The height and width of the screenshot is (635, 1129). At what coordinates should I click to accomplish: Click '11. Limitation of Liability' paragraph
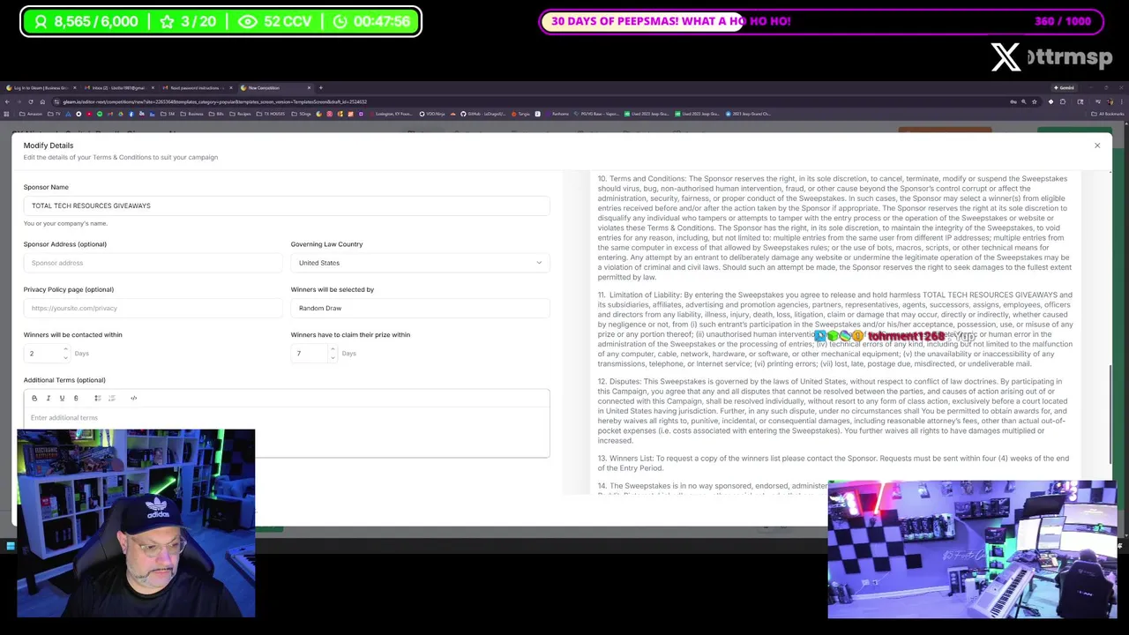[835, 329]
